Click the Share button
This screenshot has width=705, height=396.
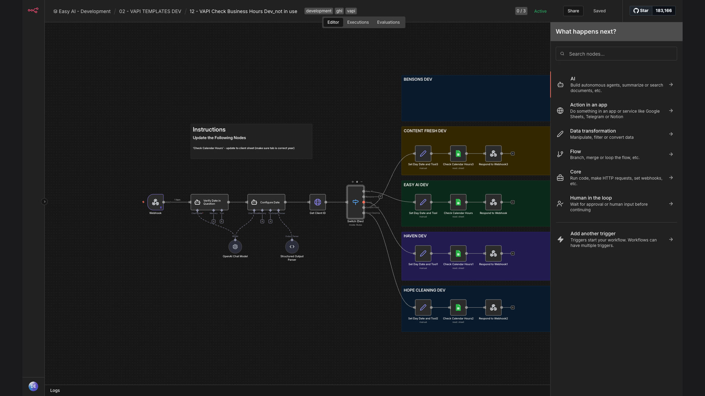(x=573, y=11)
